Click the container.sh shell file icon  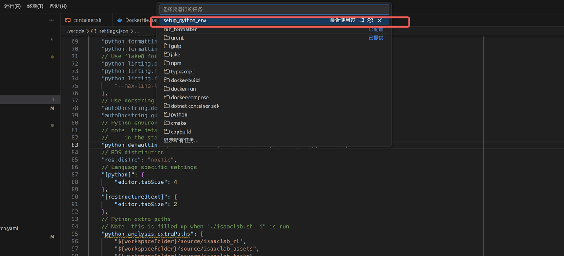[68, 20]
